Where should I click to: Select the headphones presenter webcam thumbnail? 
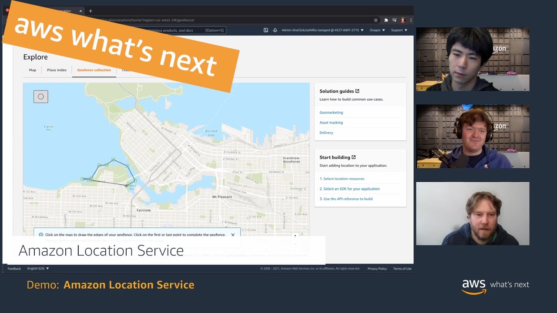coord(473,137)
